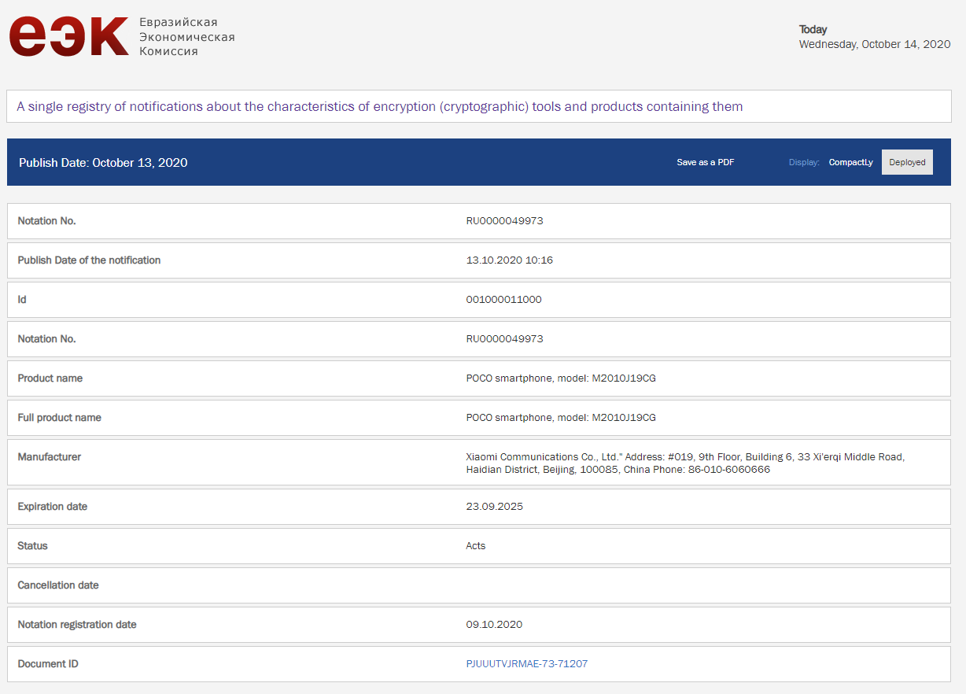Click the 'Id' row label
Screen dimensions: 966x694
22,300
